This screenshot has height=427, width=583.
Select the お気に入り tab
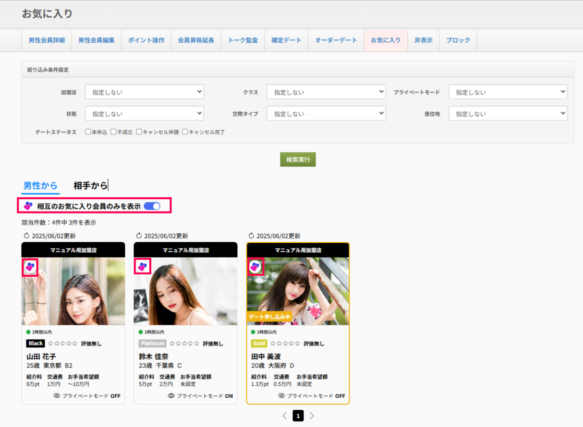click(386, 40)
